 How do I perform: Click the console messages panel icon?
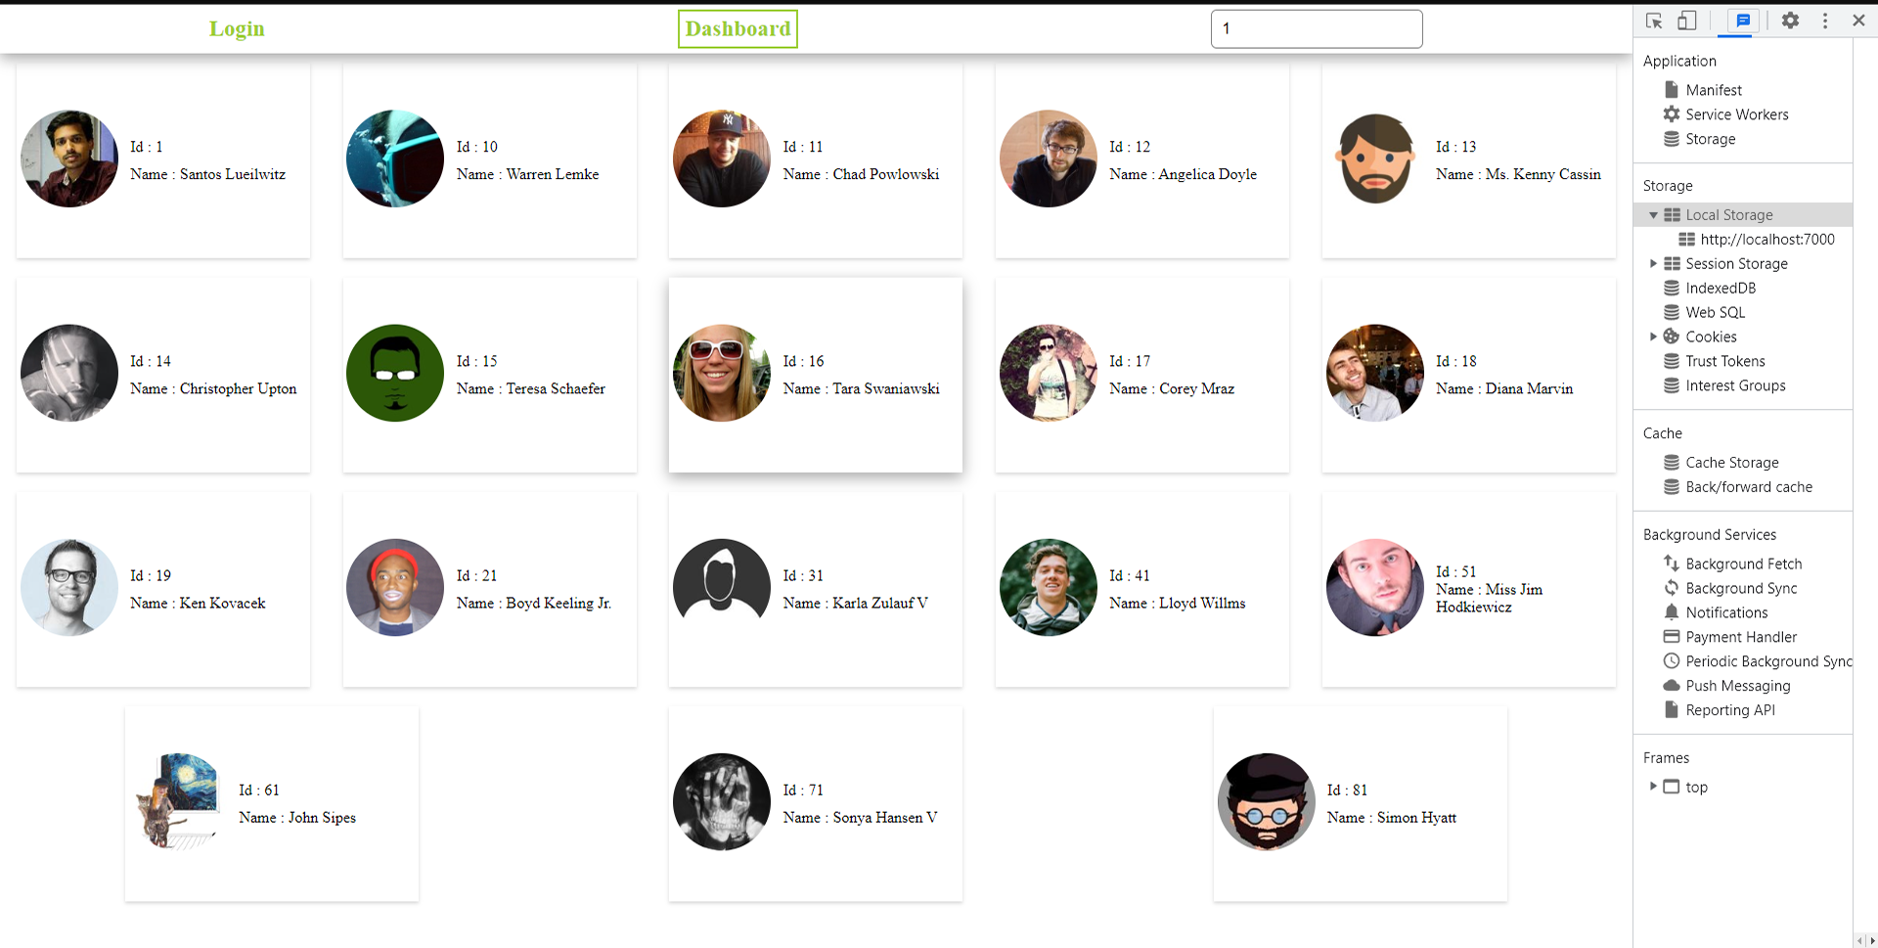[x=1743, y=21]
